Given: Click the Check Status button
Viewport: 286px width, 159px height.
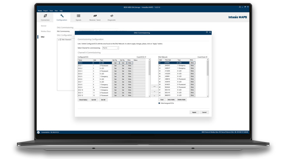Looking at the screenshot, I should coord(83,100).
